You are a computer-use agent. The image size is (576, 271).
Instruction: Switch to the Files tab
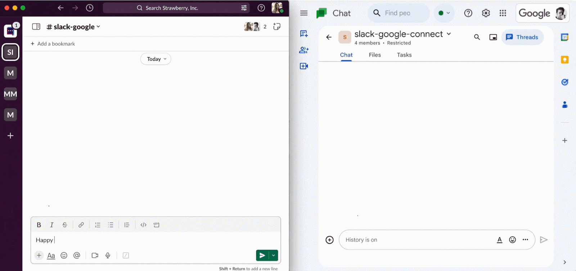coord(375,55)
